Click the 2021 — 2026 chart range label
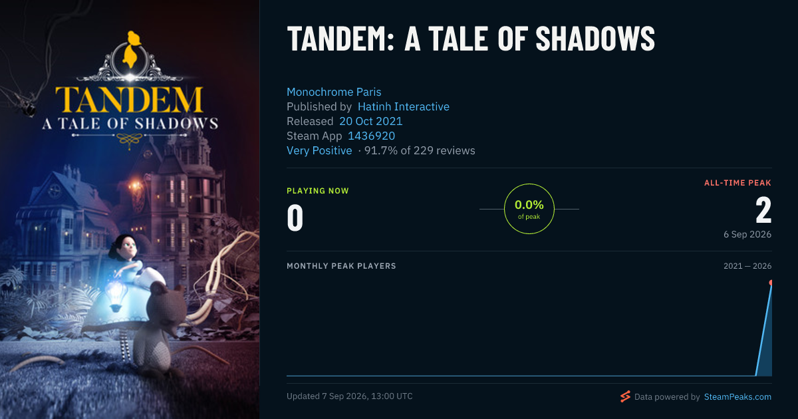The height and width of the screenshot is (419, 798). pyautogui.click(x=747, y=266)
